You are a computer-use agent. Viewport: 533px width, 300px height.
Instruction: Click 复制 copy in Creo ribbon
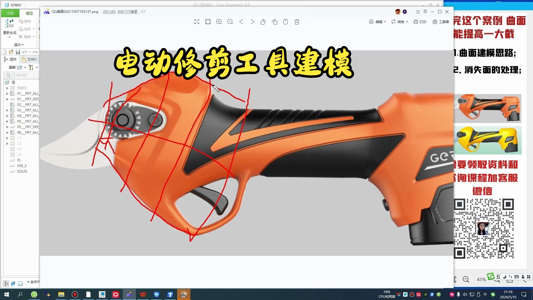coord(25,21)
